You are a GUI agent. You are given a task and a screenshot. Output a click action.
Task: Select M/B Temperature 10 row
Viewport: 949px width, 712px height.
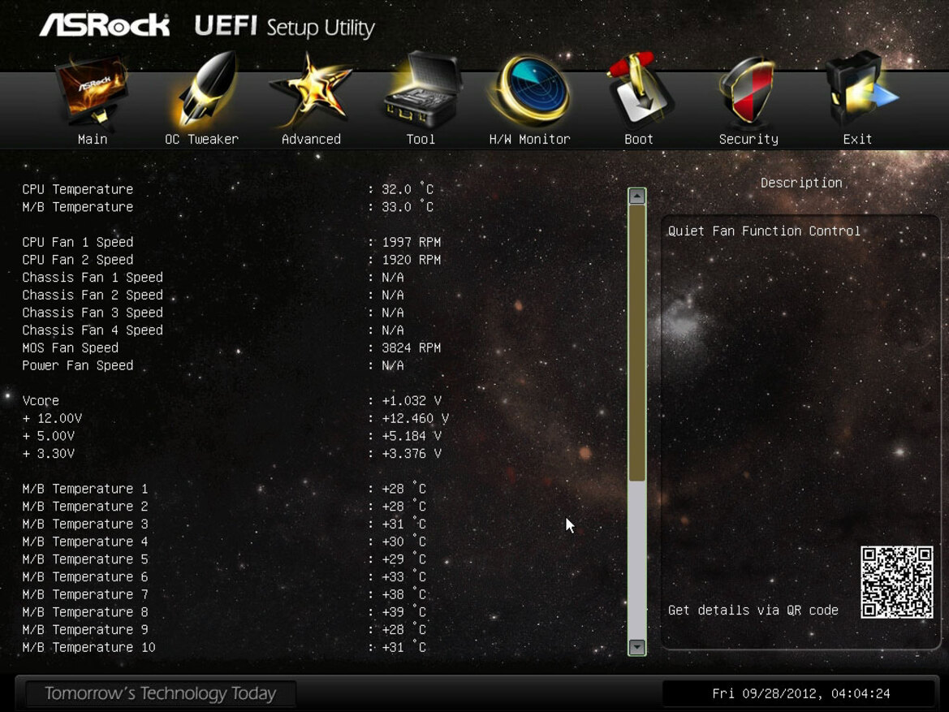(225, 647)
